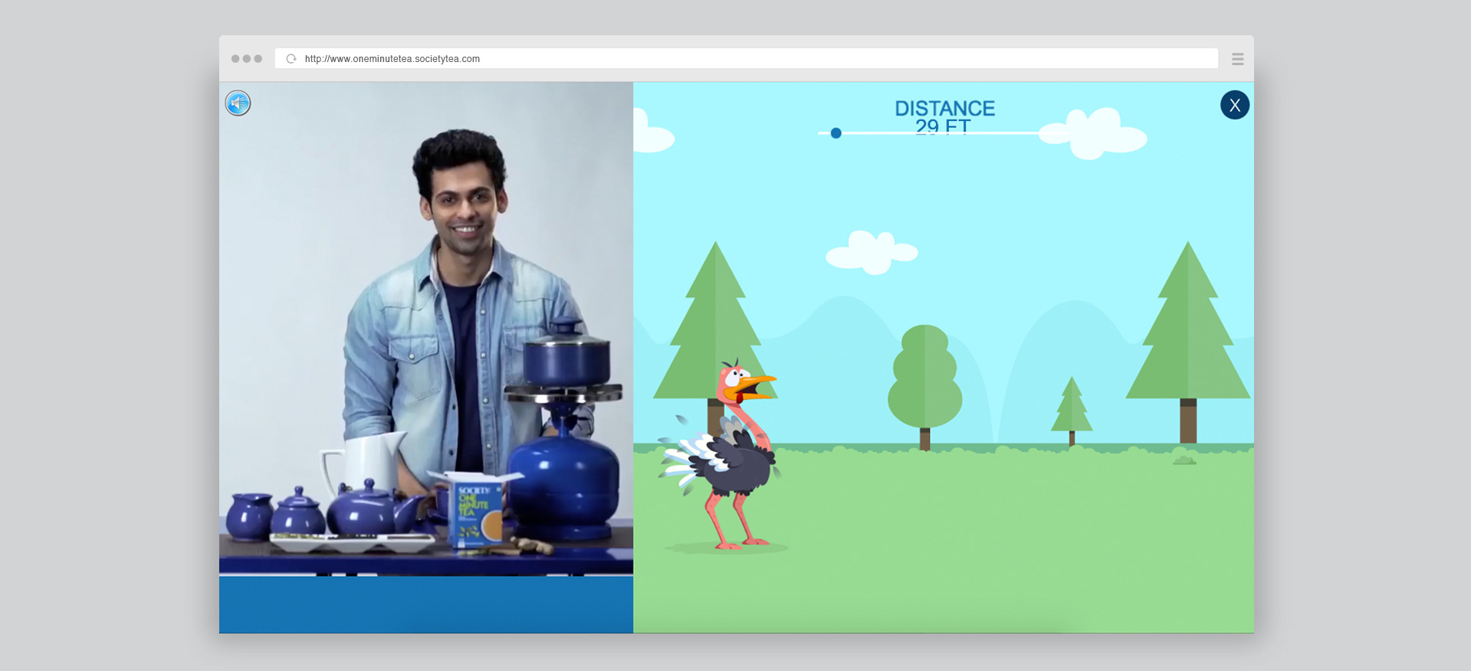Click the middle window control dot
The height and width of the screenshot is (671, 1471).
(247, 59)
